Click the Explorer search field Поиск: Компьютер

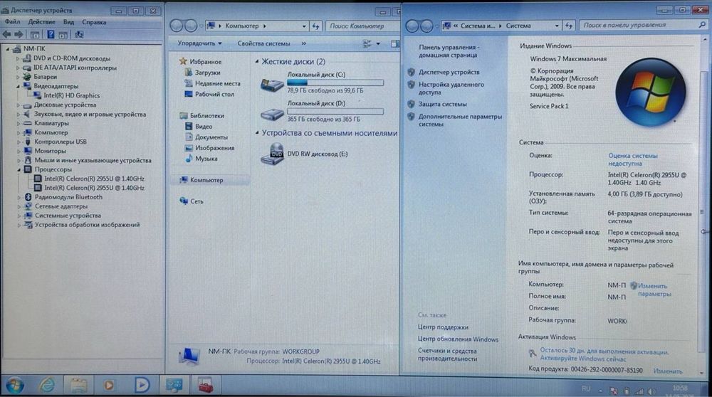point(362,26)
